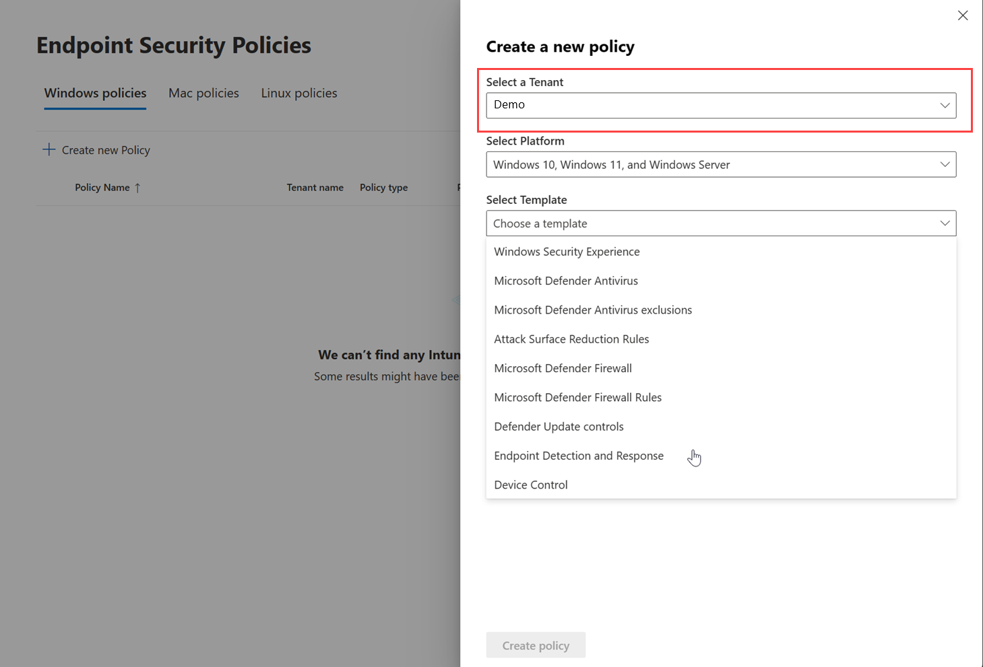This screenshot has height=667, width=983.
Task: Sort by the Policy Name column header
Action: (x=102, y=188)
